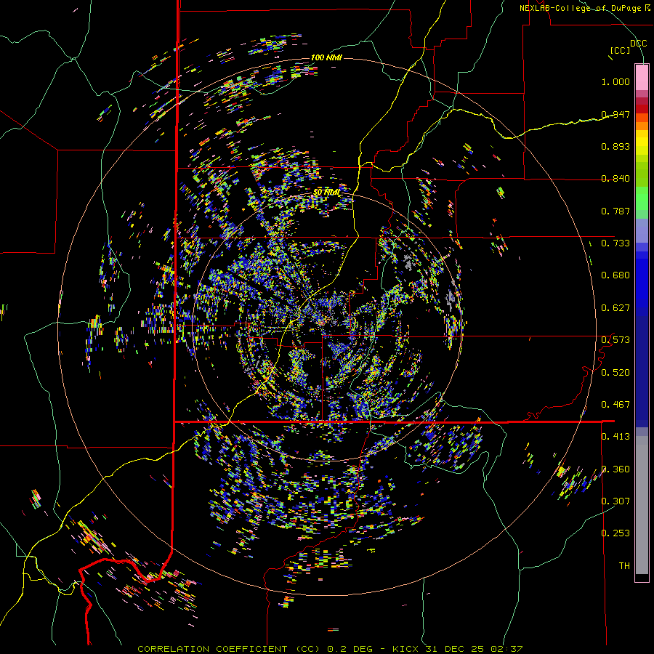This screenshot has width=654, height=654.
Task: Click the 0.680 scale value
Action: coord(615,275)
